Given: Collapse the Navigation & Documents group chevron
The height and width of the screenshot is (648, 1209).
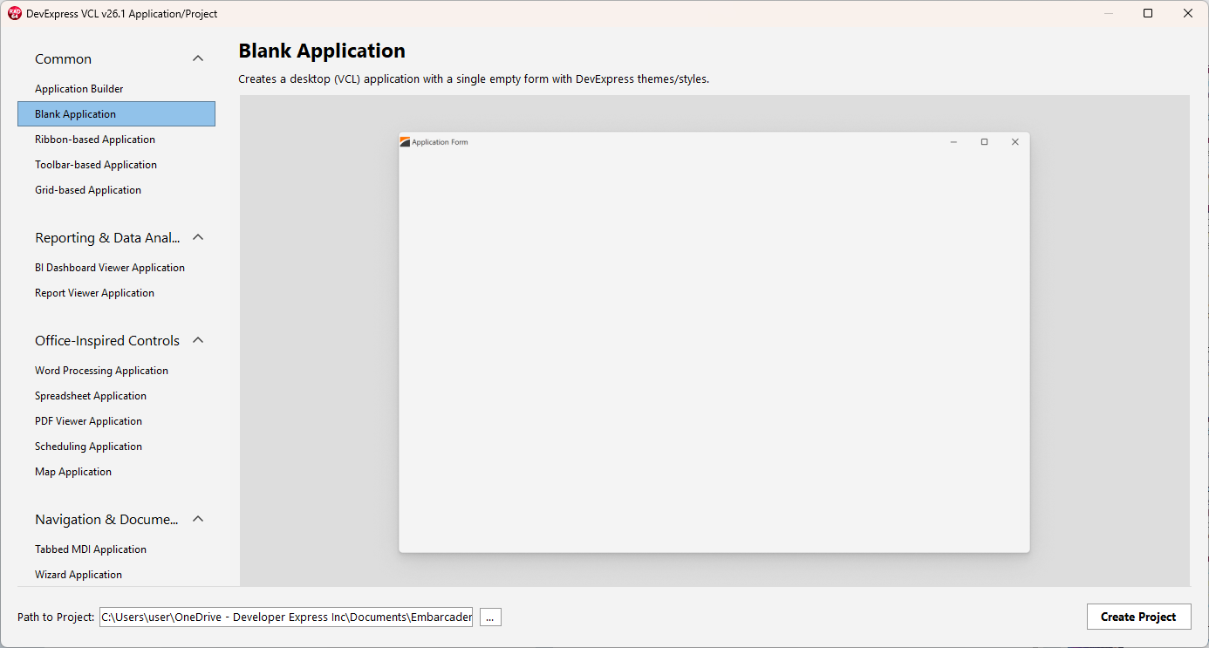Looking at the screenshot, I should [198, 519].
